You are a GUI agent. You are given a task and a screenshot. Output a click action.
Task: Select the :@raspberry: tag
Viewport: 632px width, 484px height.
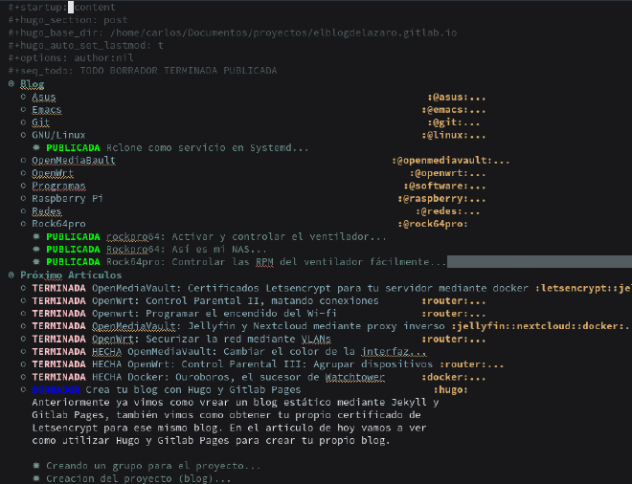pyautogui.click(x=433, y=199)
